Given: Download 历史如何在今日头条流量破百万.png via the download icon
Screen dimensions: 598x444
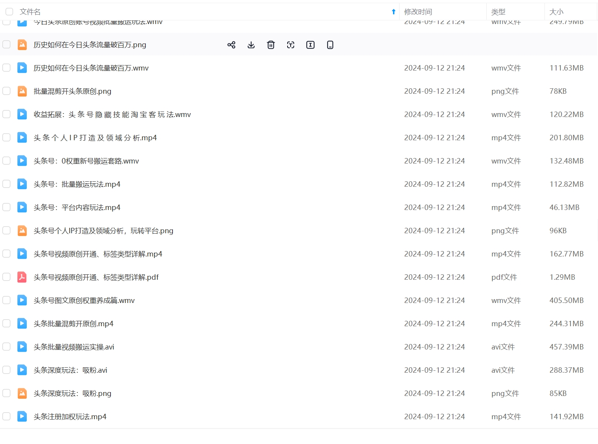Looking at the screenshot, I should pos(251,45).
